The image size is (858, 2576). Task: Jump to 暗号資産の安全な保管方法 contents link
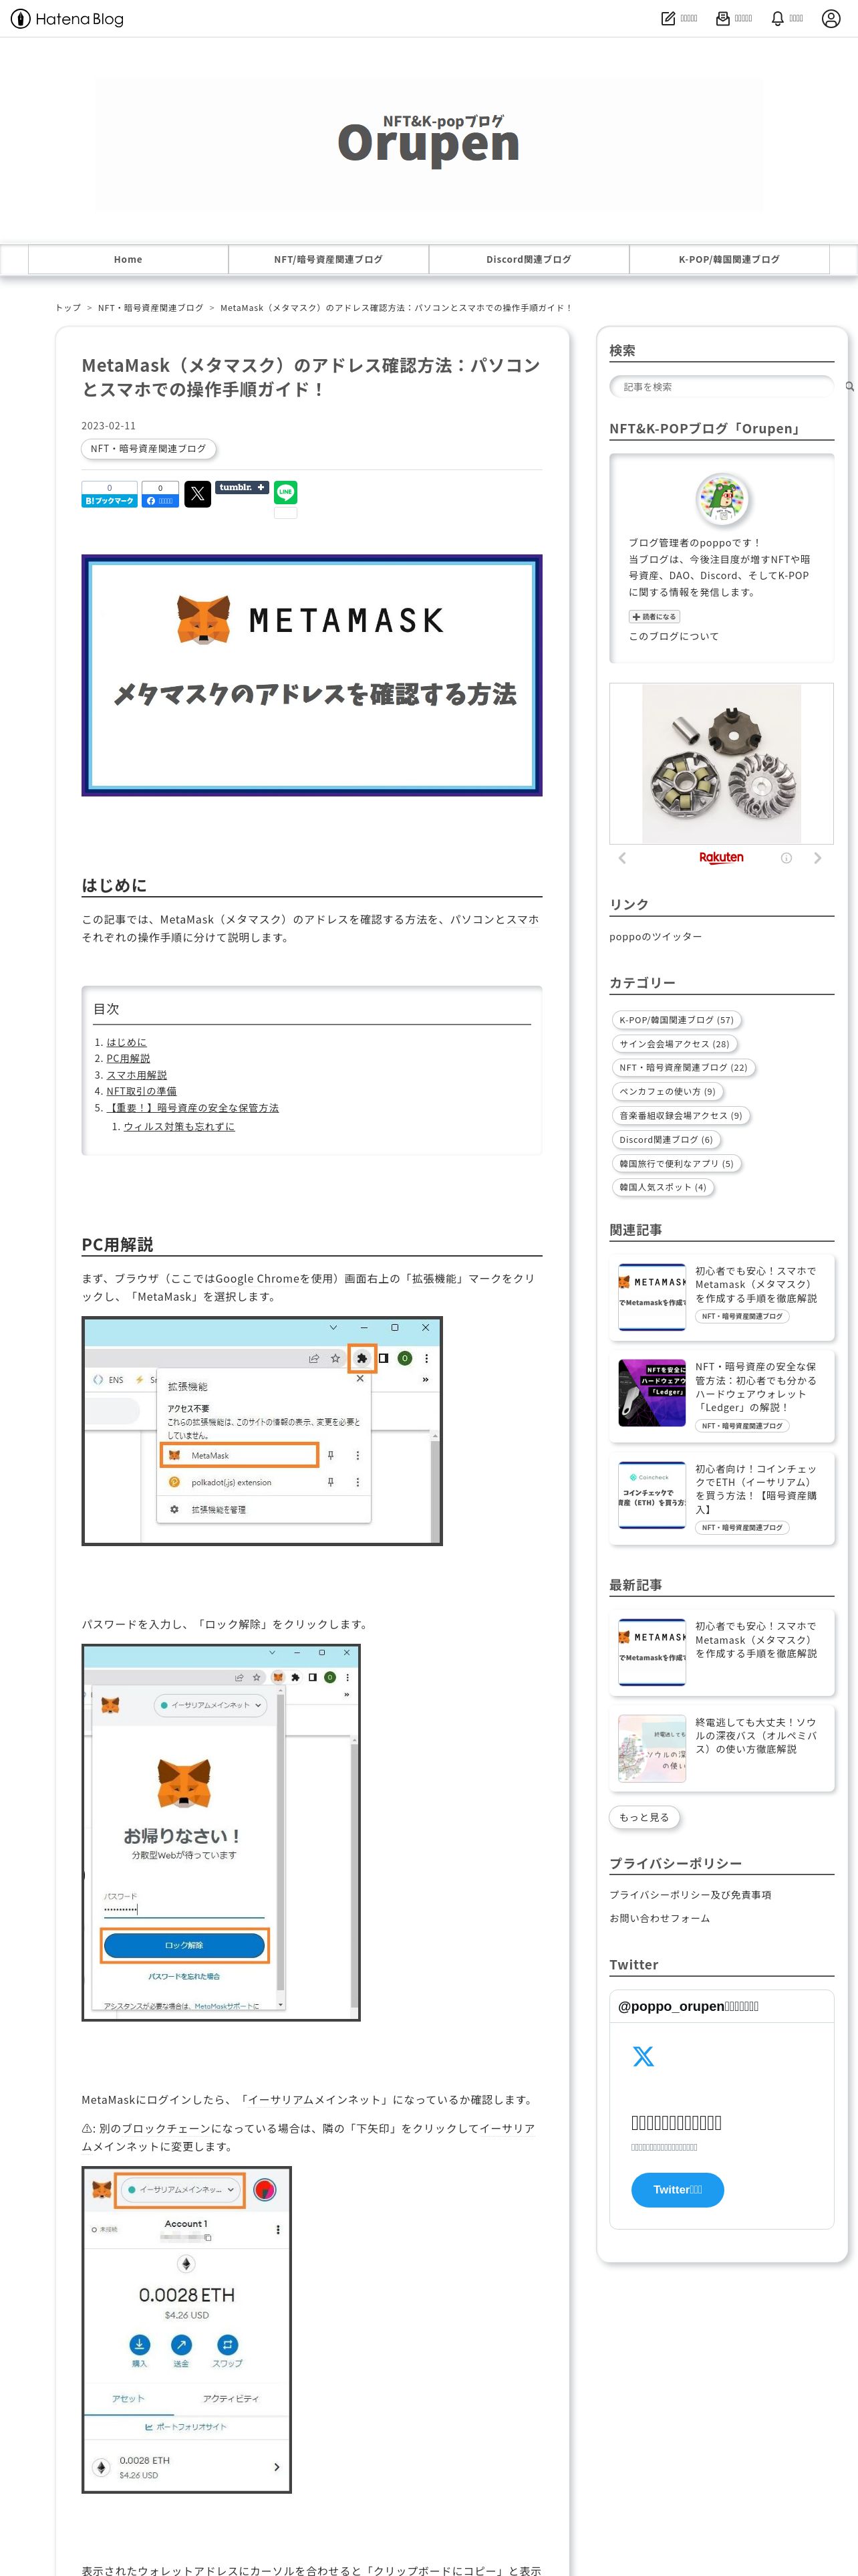192,1108
